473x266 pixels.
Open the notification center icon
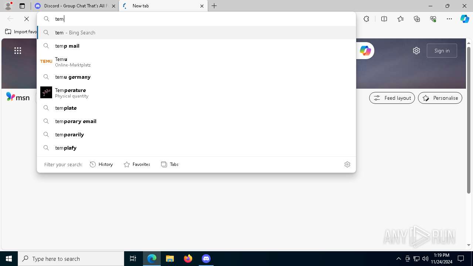click(x=461, y=259)
